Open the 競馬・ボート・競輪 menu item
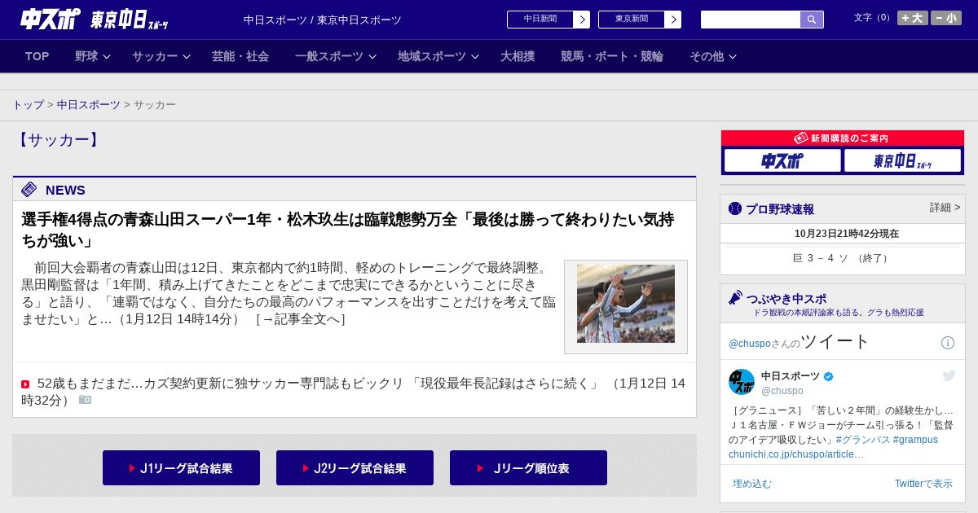The height and width of the screenshot is (513, 978). tap(612, 56)
